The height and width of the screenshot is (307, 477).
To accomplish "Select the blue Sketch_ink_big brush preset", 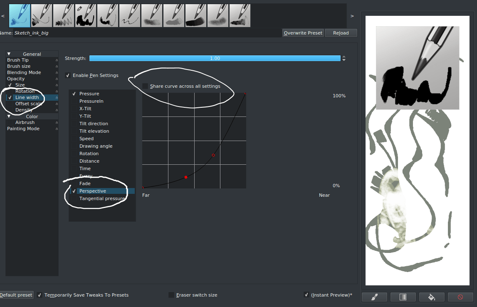I will click(19, 15).
